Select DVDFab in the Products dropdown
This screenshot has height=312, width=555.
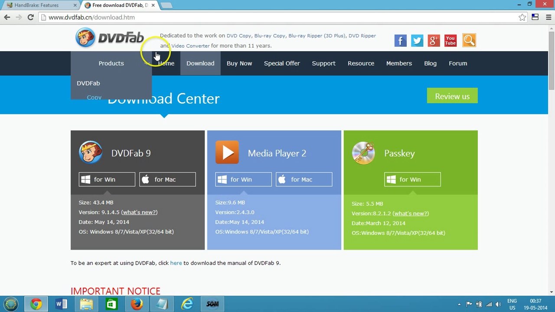click(88, 83)
